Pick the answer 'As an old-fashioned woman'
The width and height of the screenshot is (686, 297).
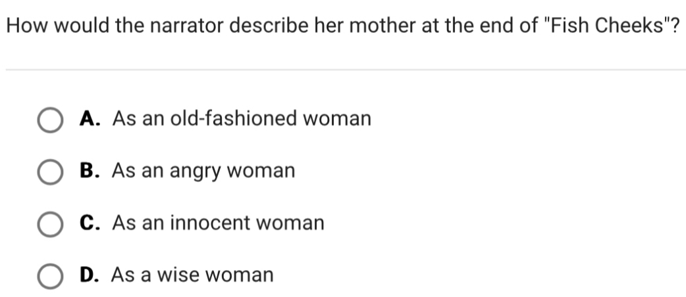tap(242, 119)
